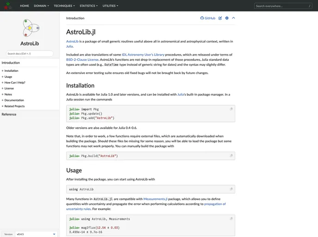Screen dimensions: 318x237
Task: Click the Installation section heading
Action: click(x=80, y=86)
